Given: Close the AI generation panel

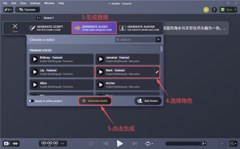Looking at the screenshot, I should click(15, 28).
